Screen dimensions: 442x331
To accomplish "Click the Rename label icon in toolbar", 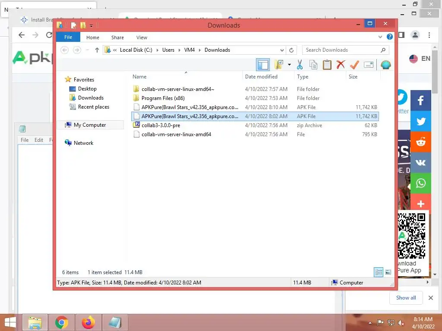I will pyautogui.click(x=369, y=65).
